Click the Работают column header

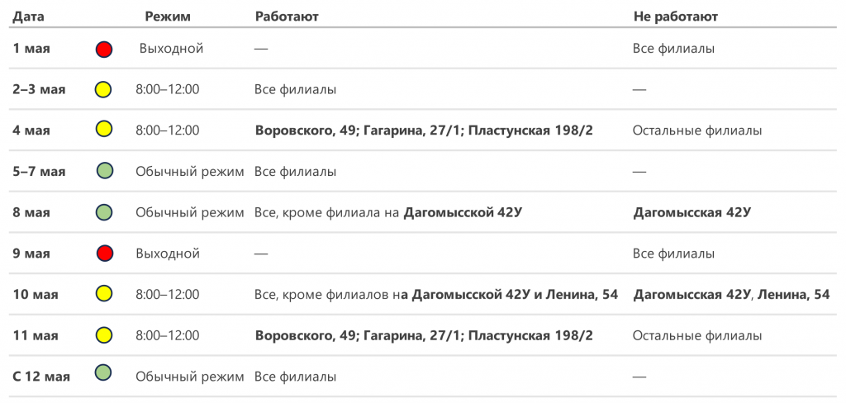tap(287, 17)
